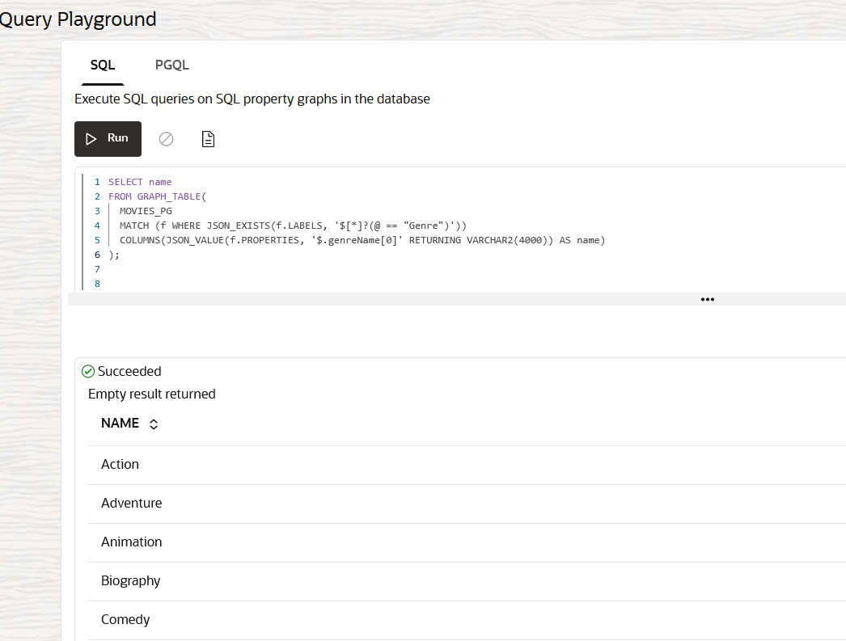Click the Run play triangle icon
846x641 pixels.
(92, 138)
